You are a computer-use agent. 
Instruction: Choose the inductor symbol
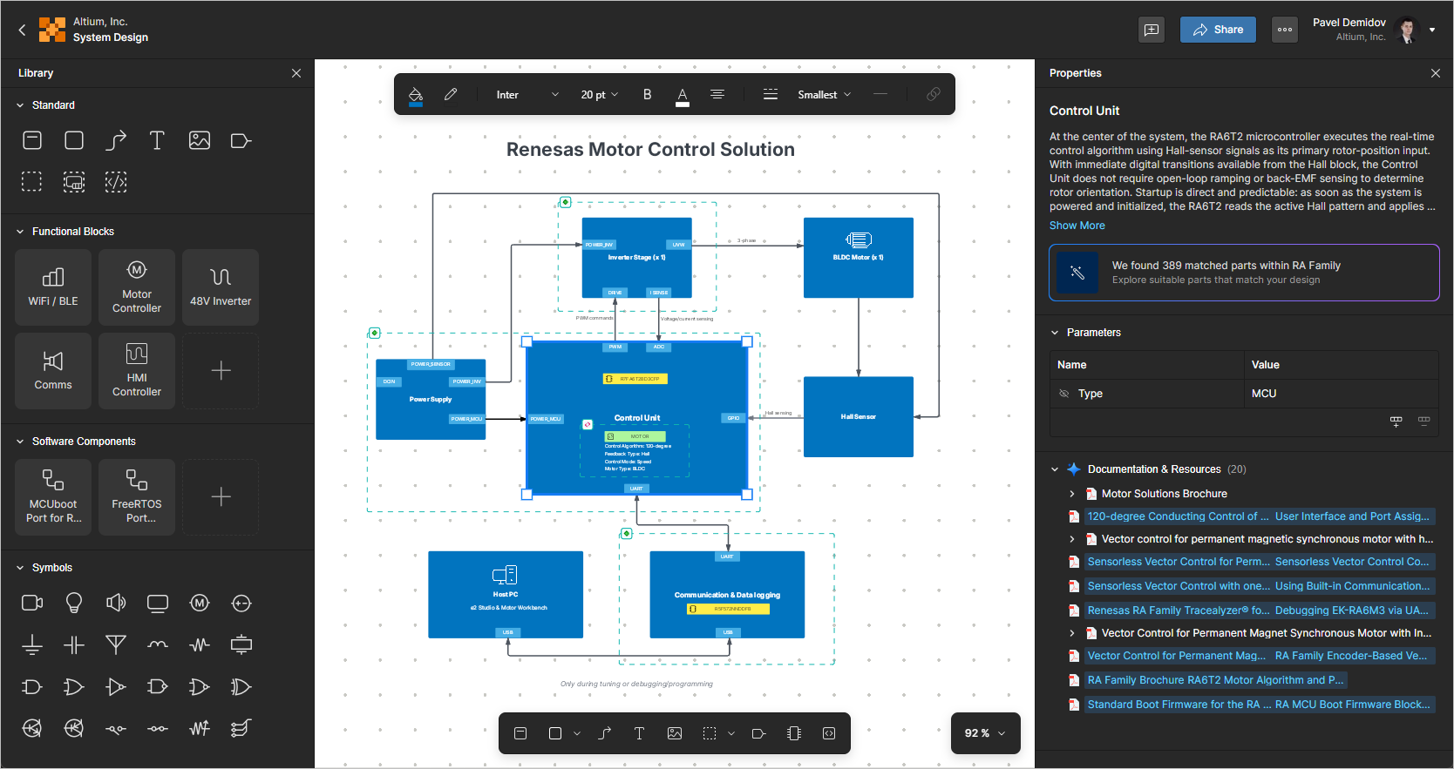coord(158,644)
